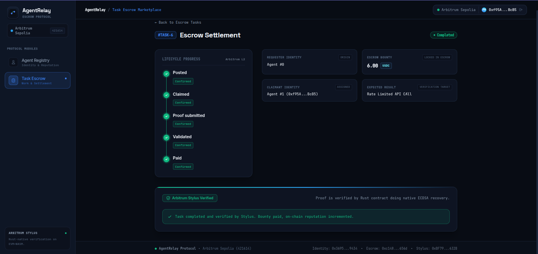Click the checkmark icon in the task completed banner

click(170, 217)
